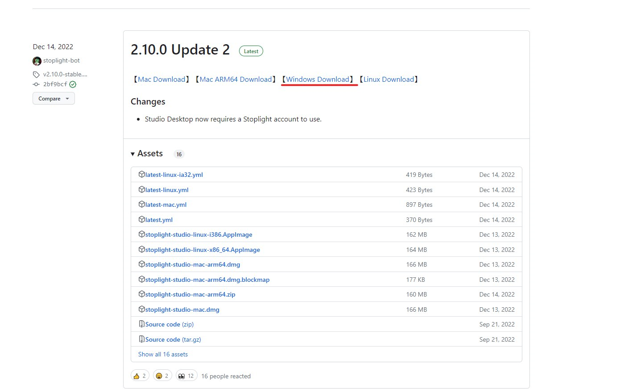The width and height of the screenshot is (641, 389).
Task: Open the Windows Download link
Action: click(318, 79)
